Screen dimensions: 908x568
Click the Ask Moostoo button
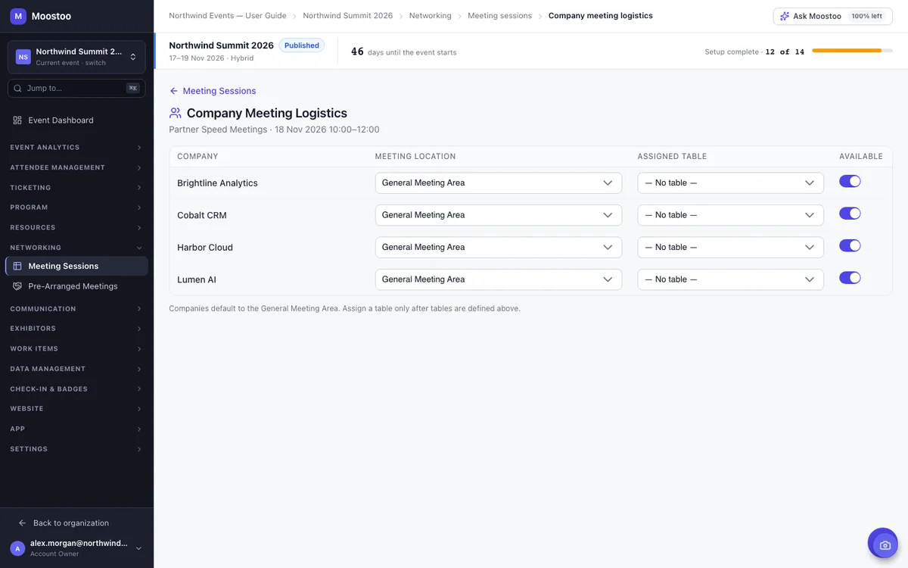pyautogui.click(x=832, y=16)
